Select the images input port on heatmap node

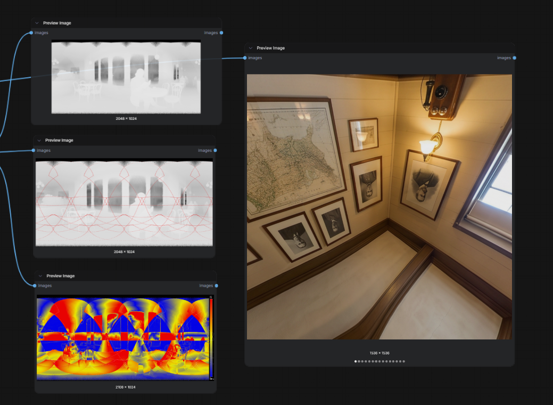coord(35,286)
